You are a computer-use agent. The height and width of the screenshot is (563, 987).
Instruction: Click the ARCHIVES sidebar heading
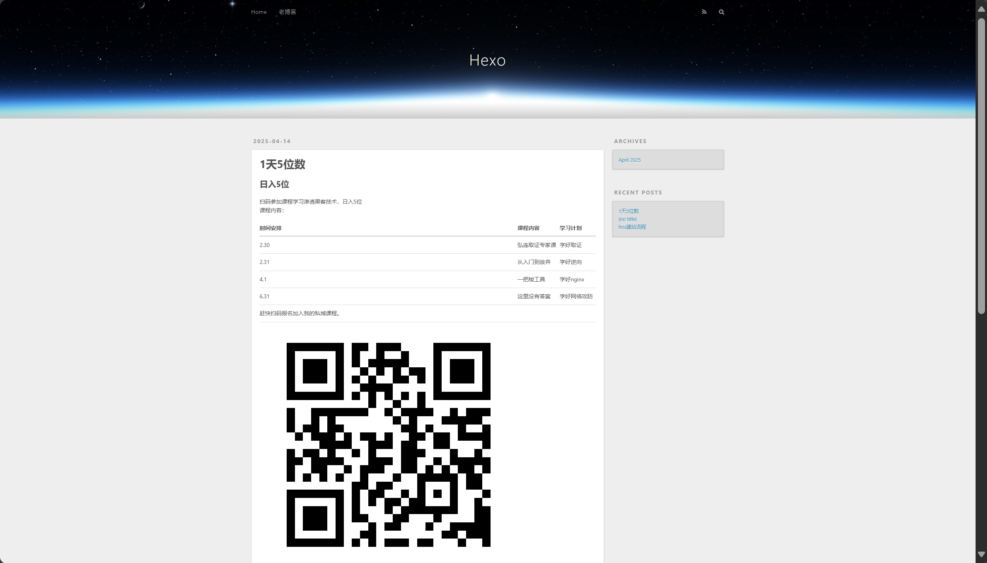(630, 141)
